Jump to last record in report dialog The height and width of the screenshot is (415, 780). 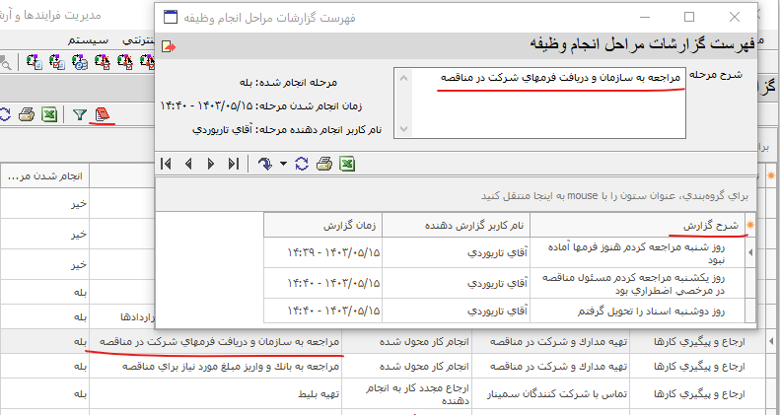[x=233, y=164]
